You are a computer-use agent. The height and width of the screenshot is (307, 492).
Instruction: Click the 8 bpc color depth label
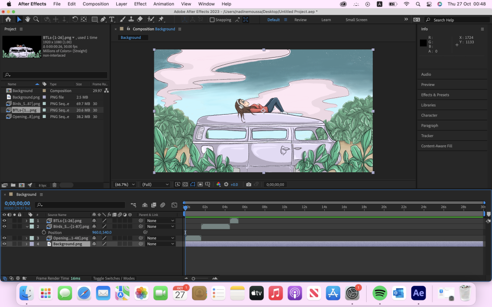pos(43,186)
